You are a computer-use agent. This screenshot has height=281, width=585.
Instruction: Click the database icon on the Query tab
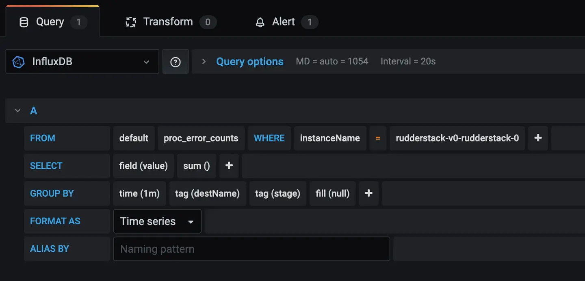pyautogui.click(x=24, y=21)
